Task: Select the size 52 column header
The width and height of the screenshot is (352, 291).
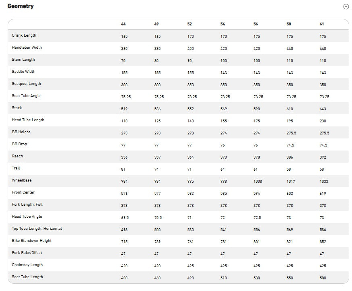Action: click(190, 24)
